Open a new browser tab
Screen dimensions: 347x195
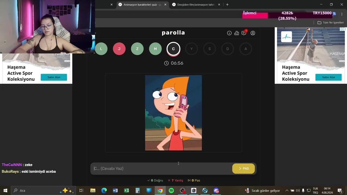click(227, 5)
